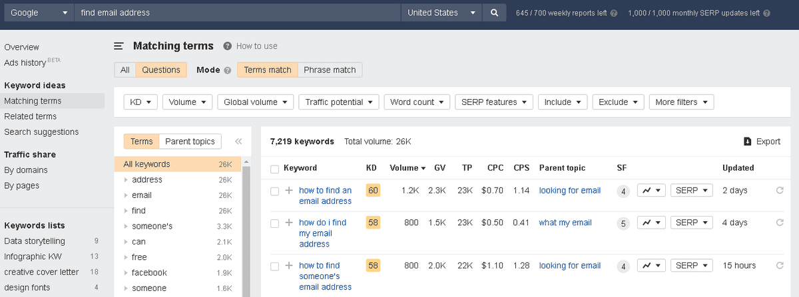
Task: Open the KD filter dropdown
Action: pos(140,102)
